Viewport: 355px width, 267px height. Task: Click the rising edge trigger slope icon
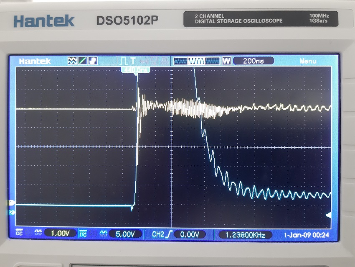(x=169, y=234)
